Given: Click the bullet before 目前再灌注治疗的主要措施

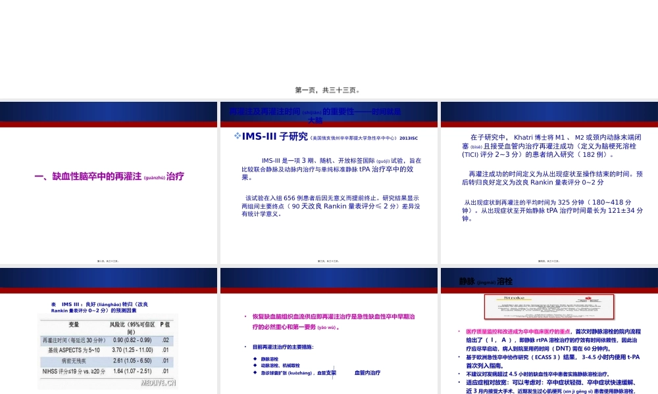Looking at the screenshot, I should 245,346.
